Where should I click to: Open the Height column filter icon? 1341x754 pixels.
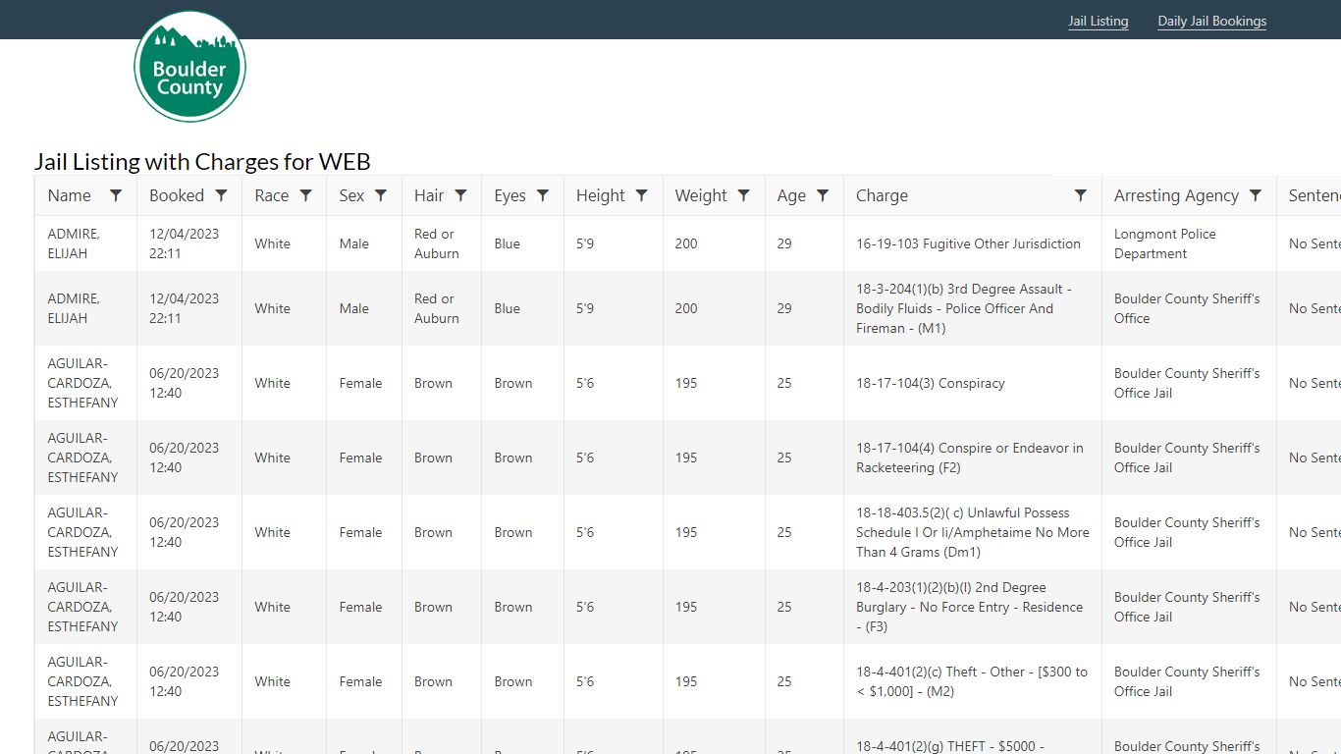tap(642, 195)
